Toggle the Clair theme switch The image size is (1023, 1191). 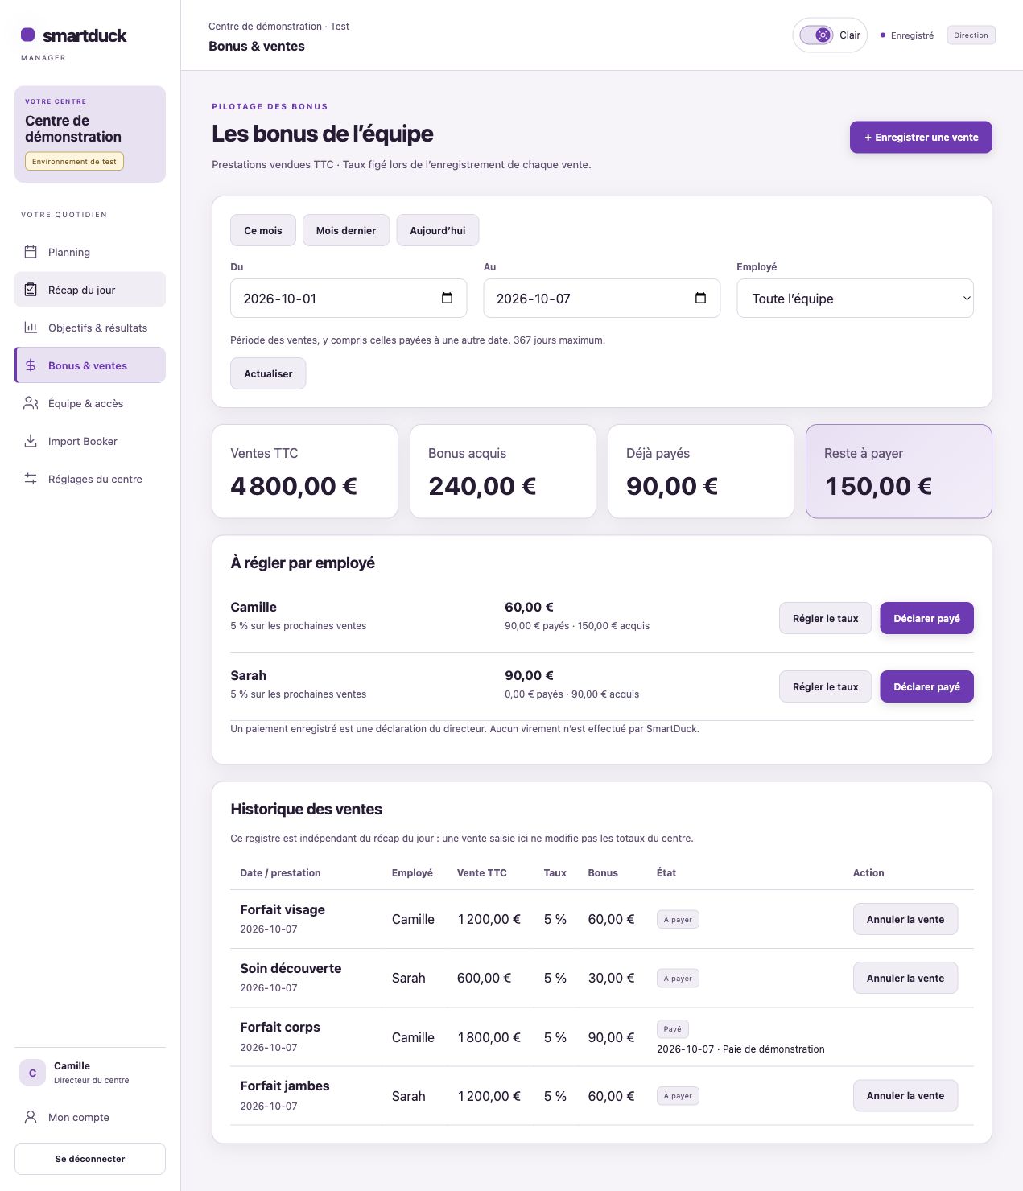point(816,35)
